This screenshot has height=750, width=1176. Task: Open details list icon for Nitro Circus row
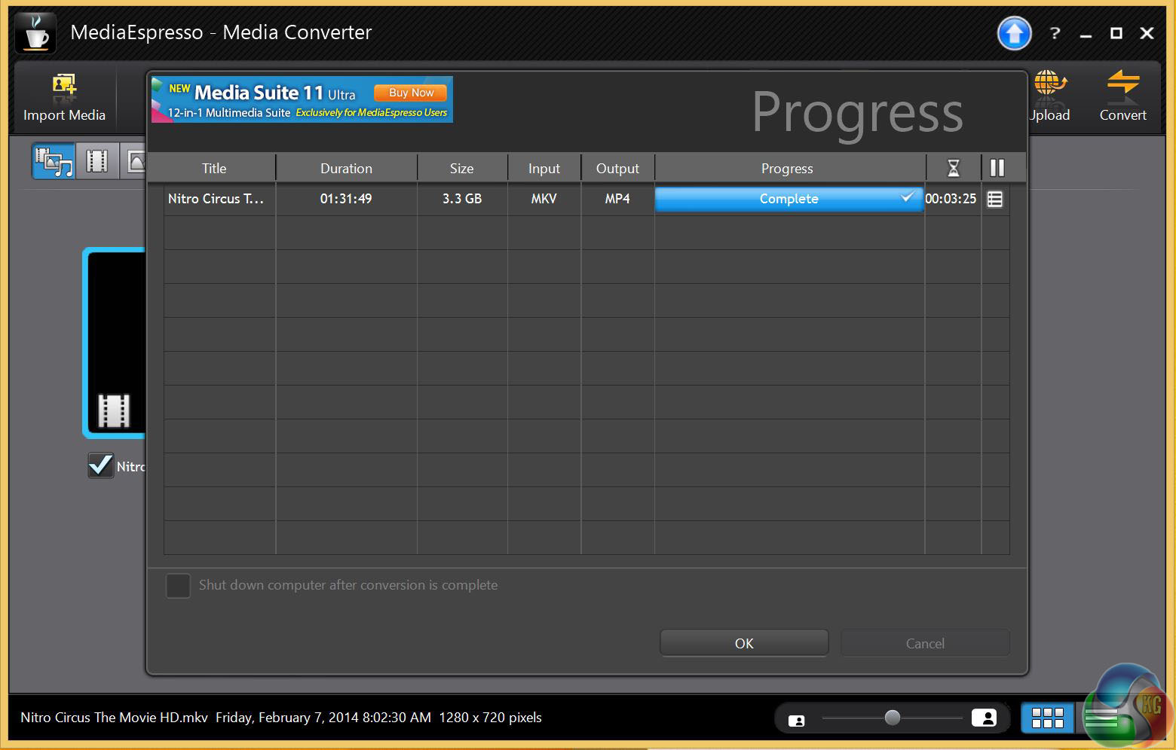click(995, 199)
